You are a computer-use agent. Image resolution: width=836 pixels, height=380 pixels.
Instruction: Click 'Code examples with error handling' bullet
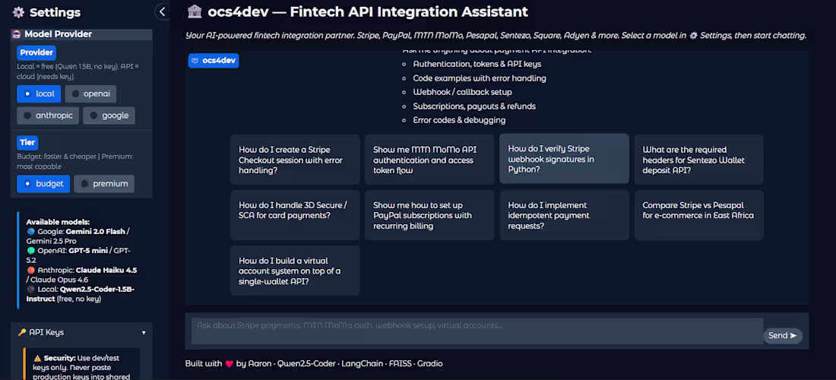(x=480, y=78)
